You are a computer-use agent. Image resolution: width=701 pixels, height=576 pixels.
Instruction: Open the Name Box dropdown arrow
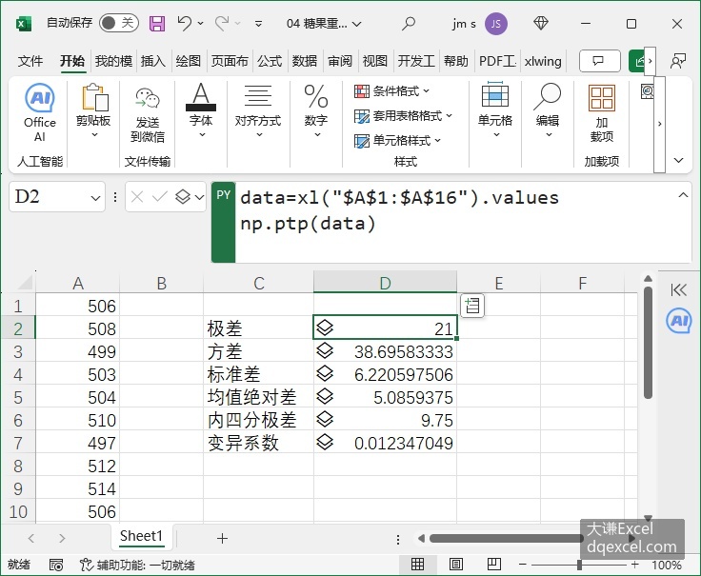click(x=95, y=197)
